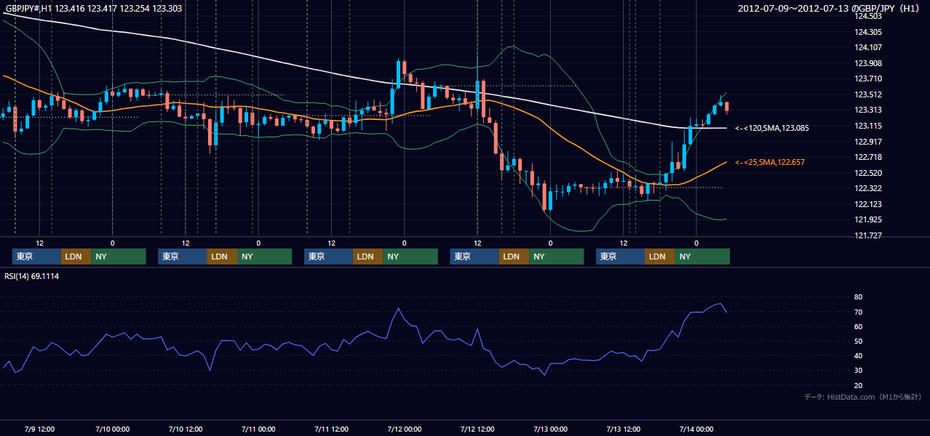Click the 7/12 12:00 time axis label
The width and height of the screenshot is (930, 436).
477,429
